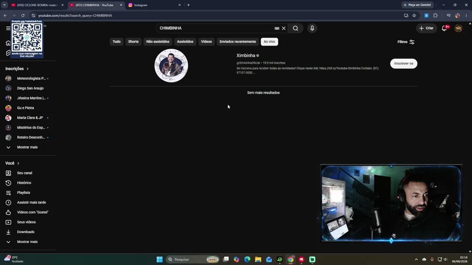Open File Explorer from the taskbar
The height and width of the screenshot is (265, 472).
258,259
